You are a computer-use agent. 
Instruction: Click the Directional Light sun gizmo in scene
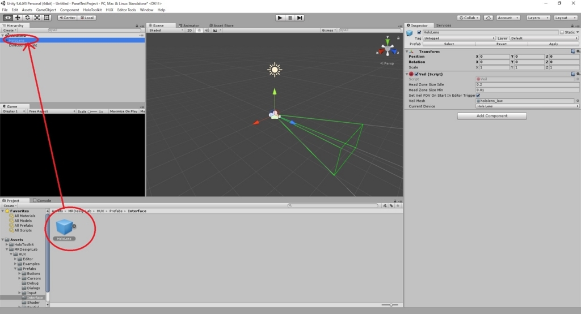275,70
